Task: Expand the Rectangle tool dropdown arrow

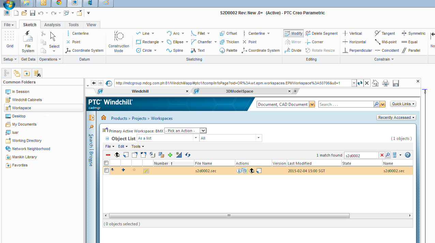Action: coord(162,42)
